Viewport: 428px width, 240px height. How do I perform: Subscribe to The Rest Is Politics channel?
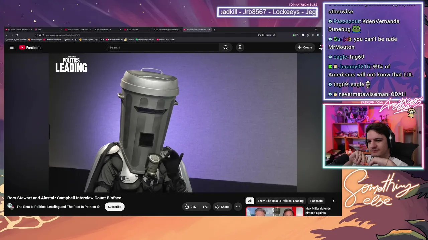[x=114, y=207]
